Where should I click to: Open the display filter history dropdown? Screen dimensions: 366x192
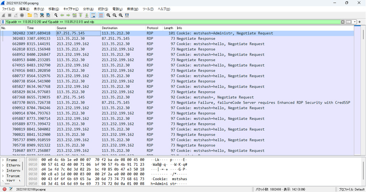click(355, 22)
